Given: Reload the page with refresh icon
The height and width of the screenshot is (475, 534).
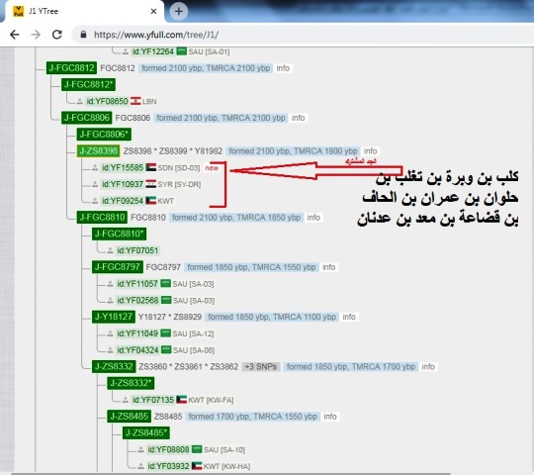Looking at the screenshot, I should [x=57, y=35].
